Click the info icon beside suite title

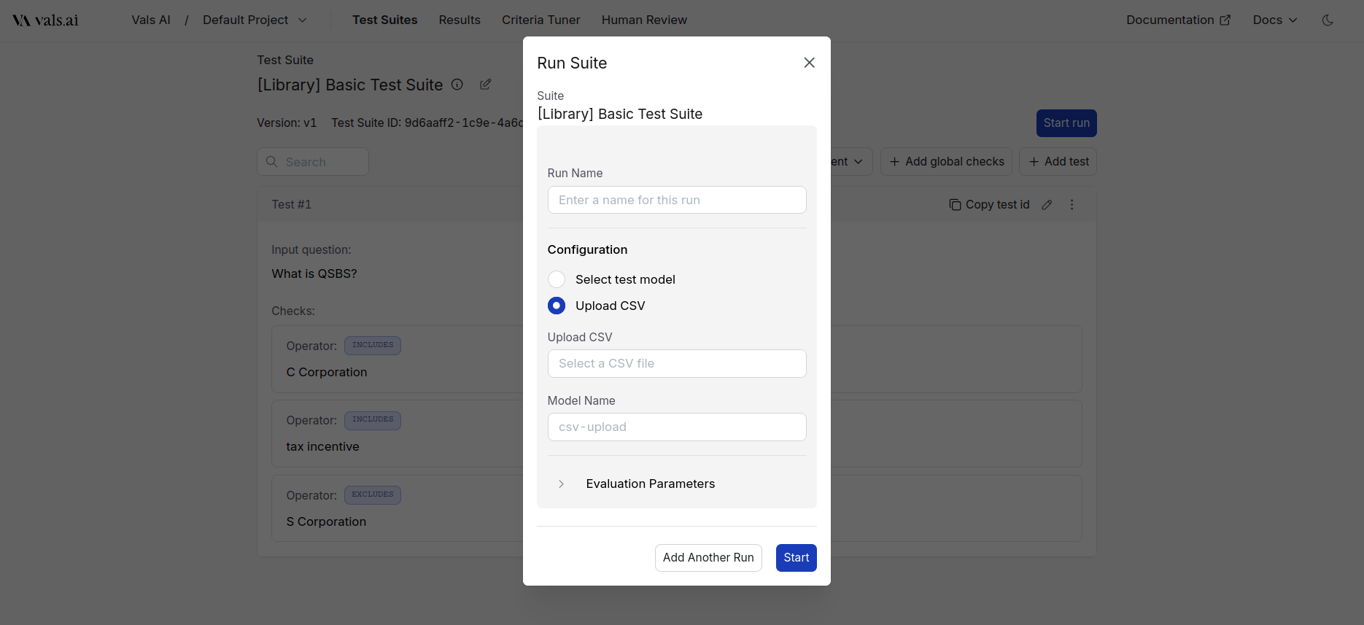click(457, 85)
